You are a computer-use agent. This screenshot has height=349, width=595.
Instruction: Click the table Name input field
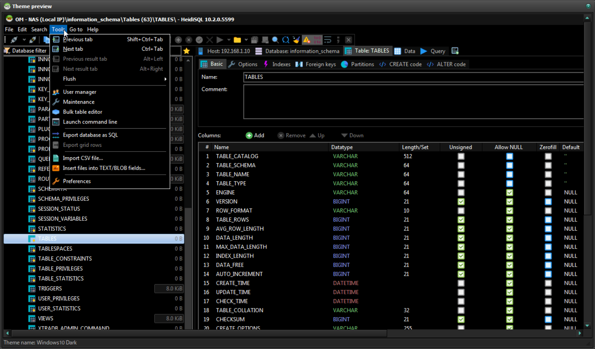413,77
